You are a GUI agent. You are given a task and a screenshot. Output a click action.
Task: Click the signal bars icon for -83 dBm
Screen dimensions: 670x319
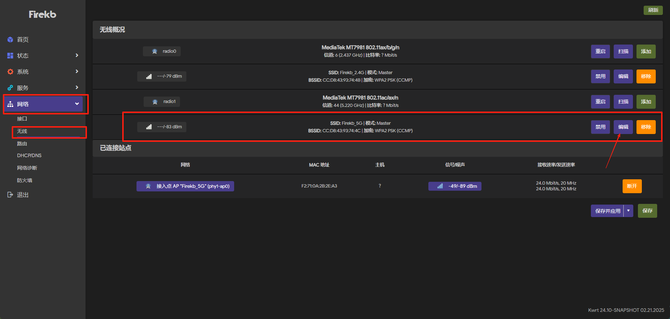pyautogui.click(x=149, y=127)
